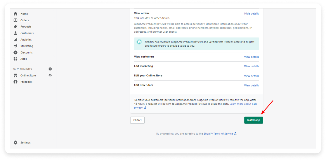Select Online Store sales channel
Screen dimensions: 326x160
click(x=28, y=75)
